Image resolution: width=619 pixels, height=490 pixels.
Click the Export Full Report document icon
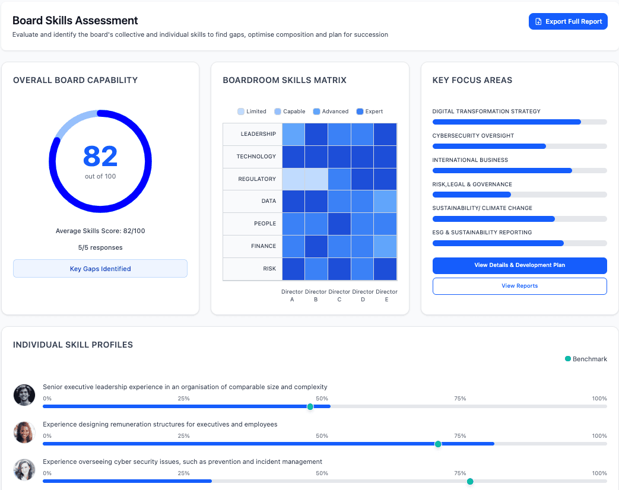tap(538, 21)
